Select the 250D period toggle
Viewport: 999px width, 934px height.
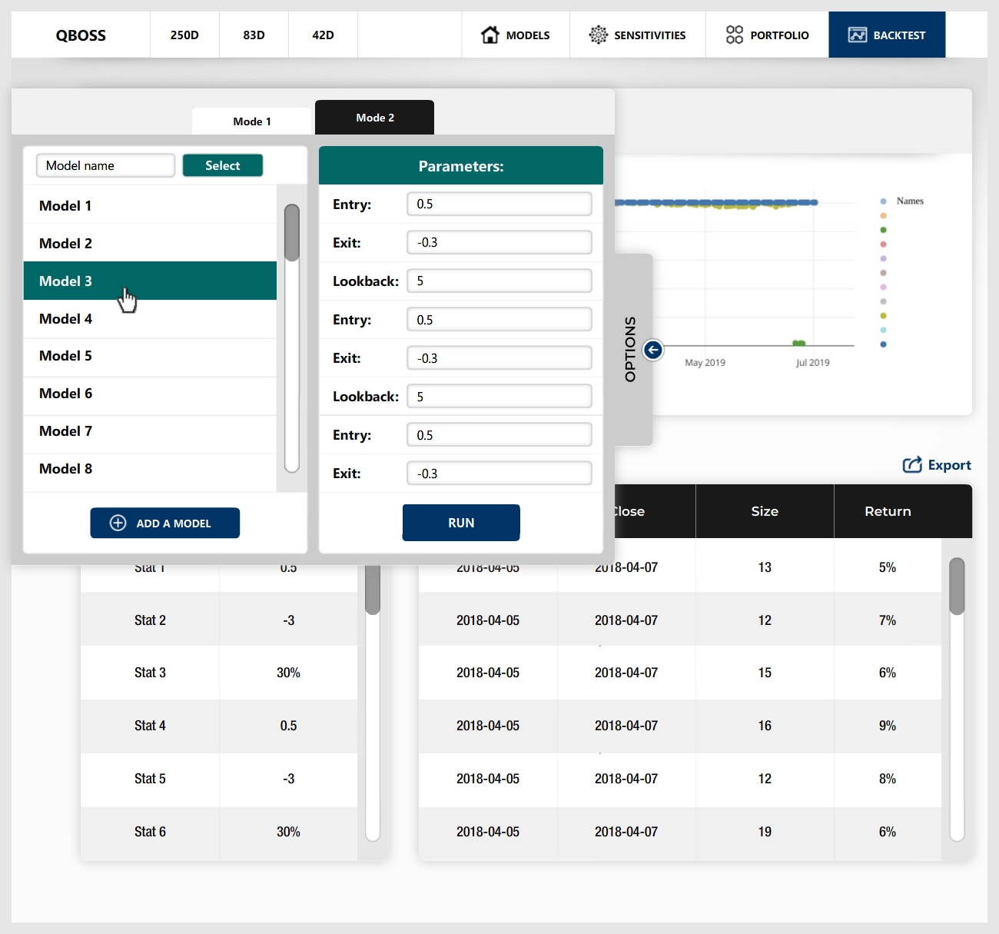(x=184, y=35)
